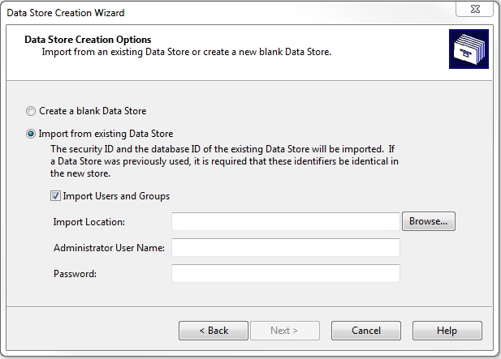Select Import from existing Data Store radio
501x359 pixels.
coord(31,134)
